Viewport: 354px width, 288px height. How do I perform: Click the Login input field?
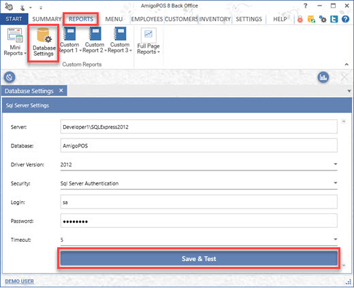point(199,202)
